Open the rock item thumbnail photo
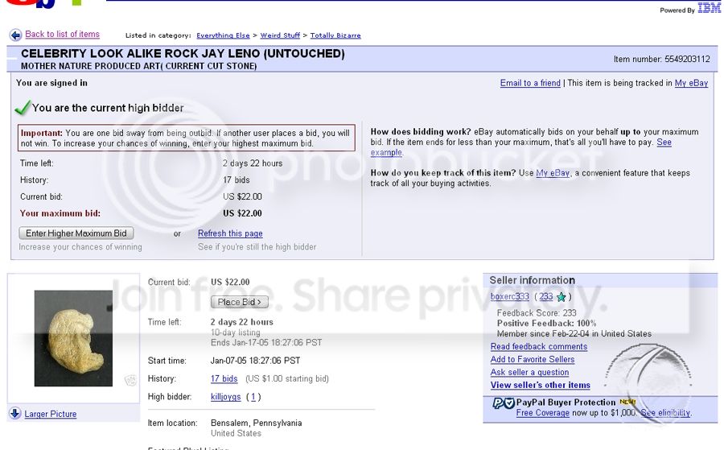This screenshot has height=450, width=724. [x=73, y=338]
